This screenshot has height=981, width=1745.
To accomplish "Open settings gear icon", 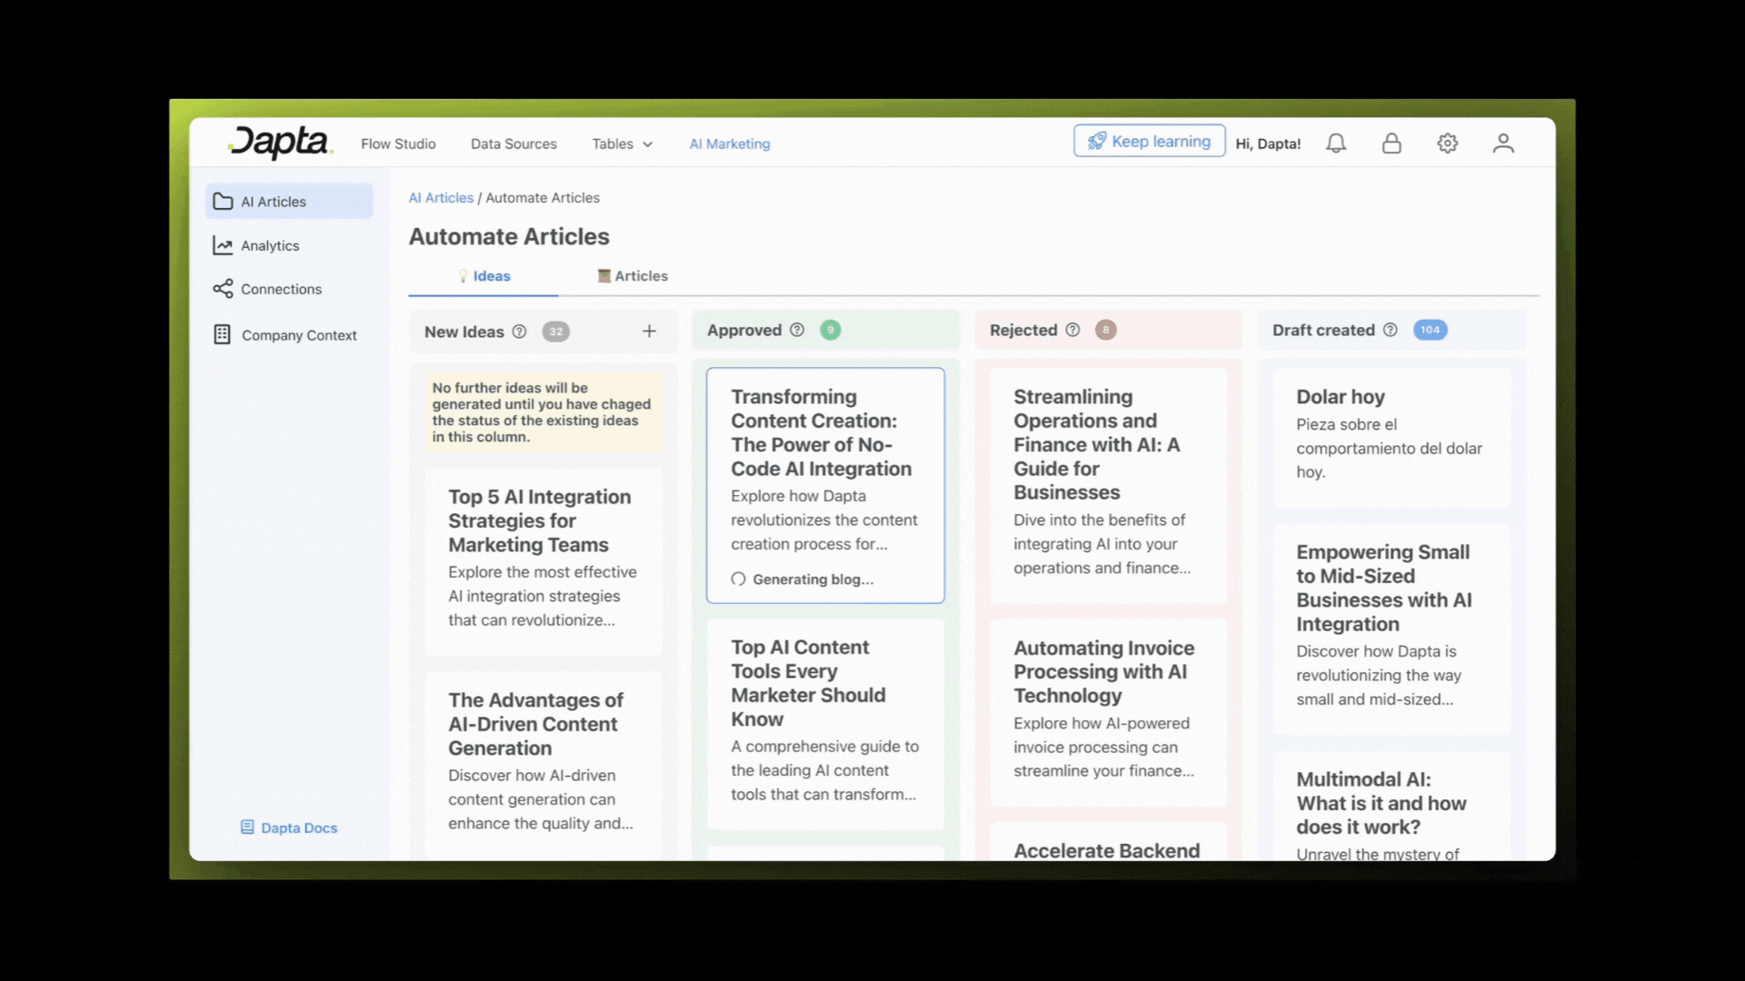I will (1447, 144).
